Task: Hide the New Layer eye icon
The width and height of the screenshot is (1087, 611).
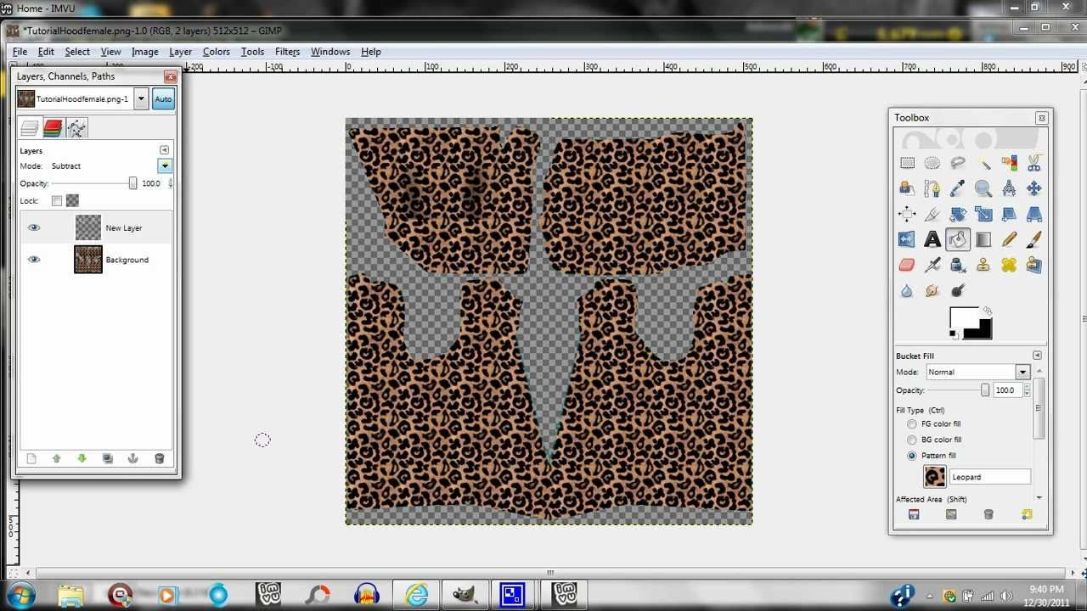Action: (x=34, y=227)
